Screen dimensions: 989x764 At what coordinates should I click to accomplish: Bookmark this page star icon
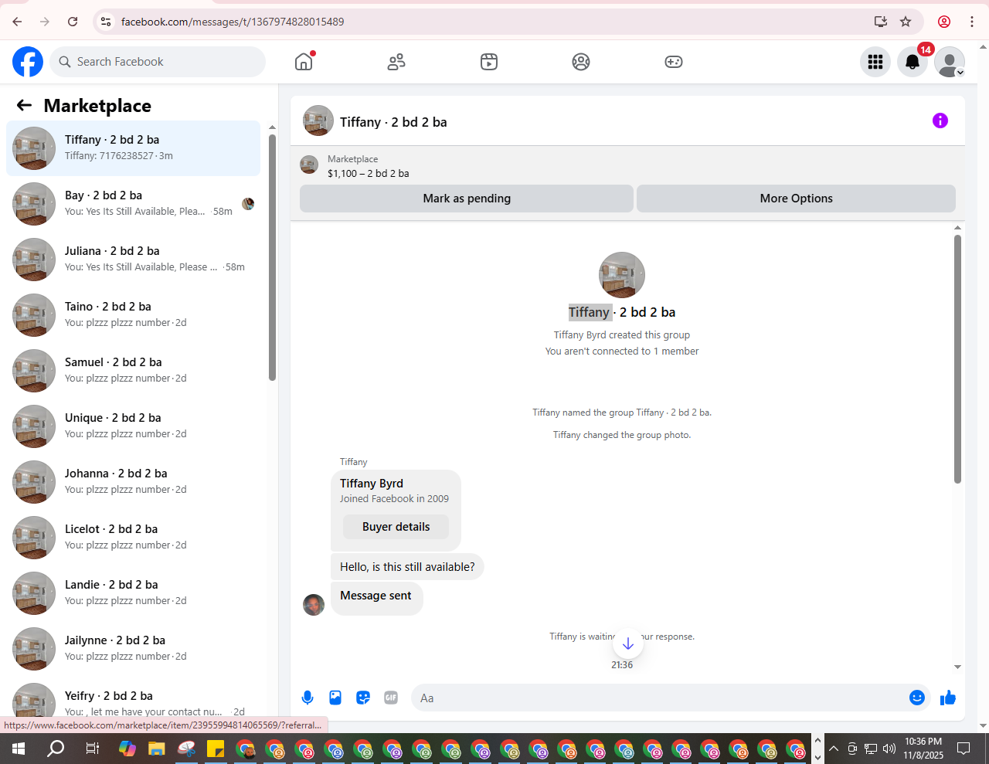tap(906, 22)
